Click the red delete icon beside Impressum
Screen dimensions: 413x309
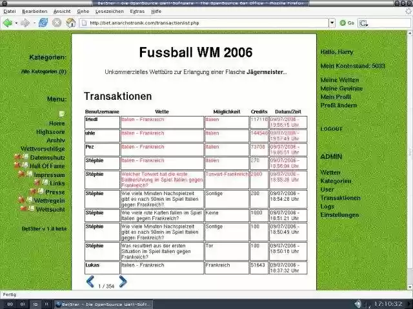pyautogui.click(x=21, y=174)
